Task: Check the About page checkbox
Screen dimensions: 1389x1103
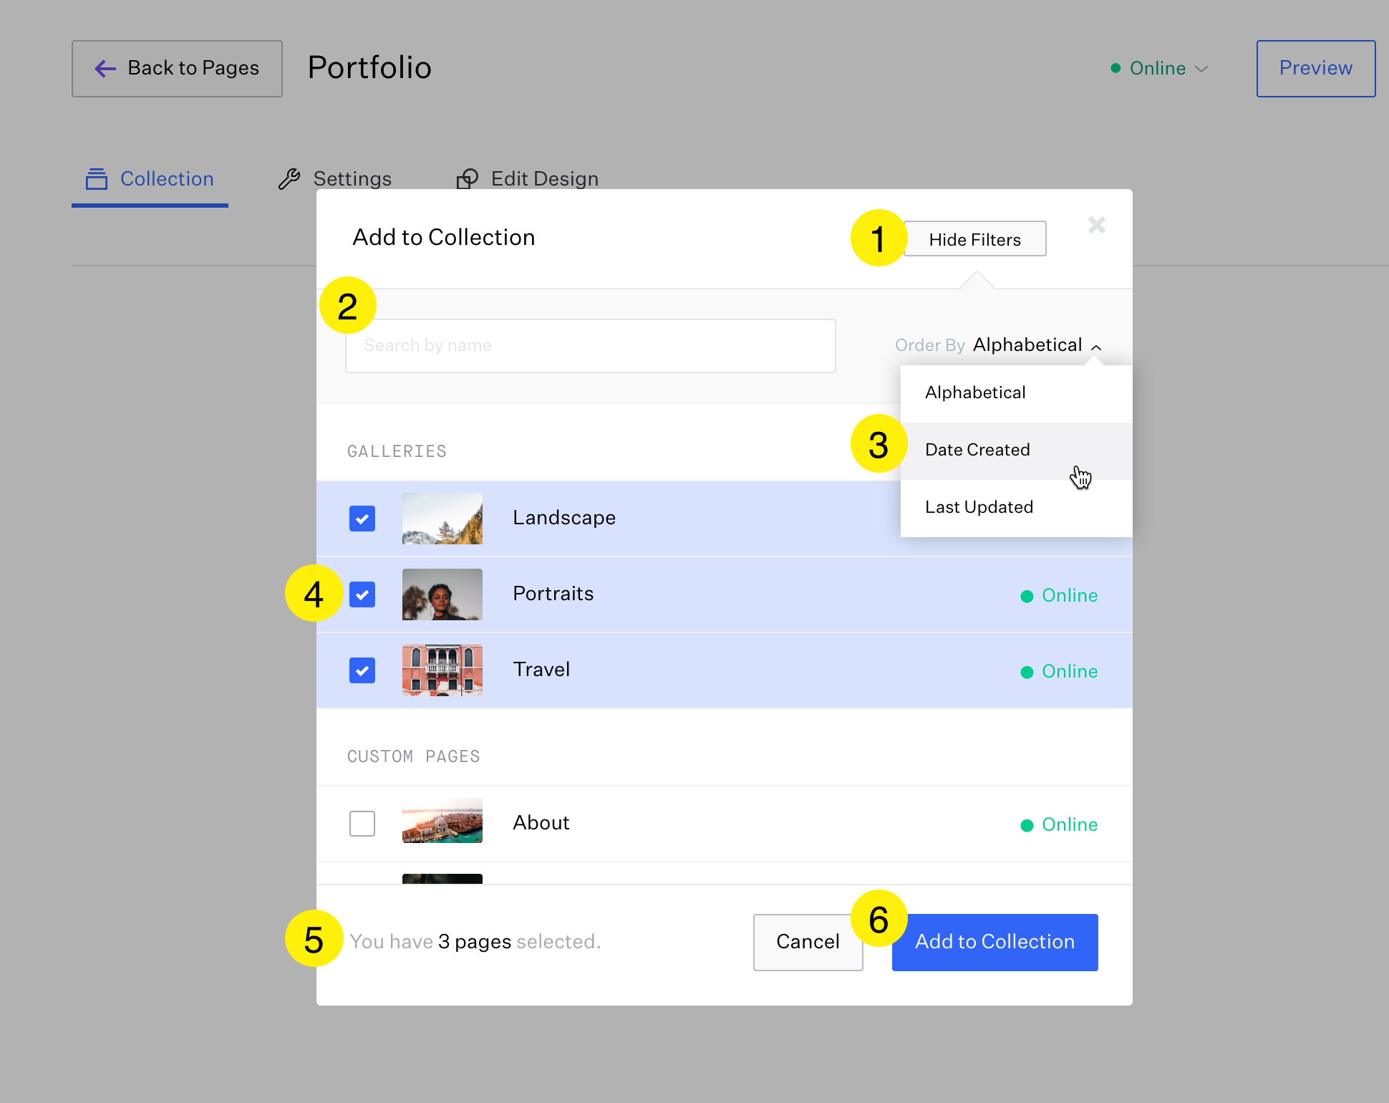Action: [362, 824]
